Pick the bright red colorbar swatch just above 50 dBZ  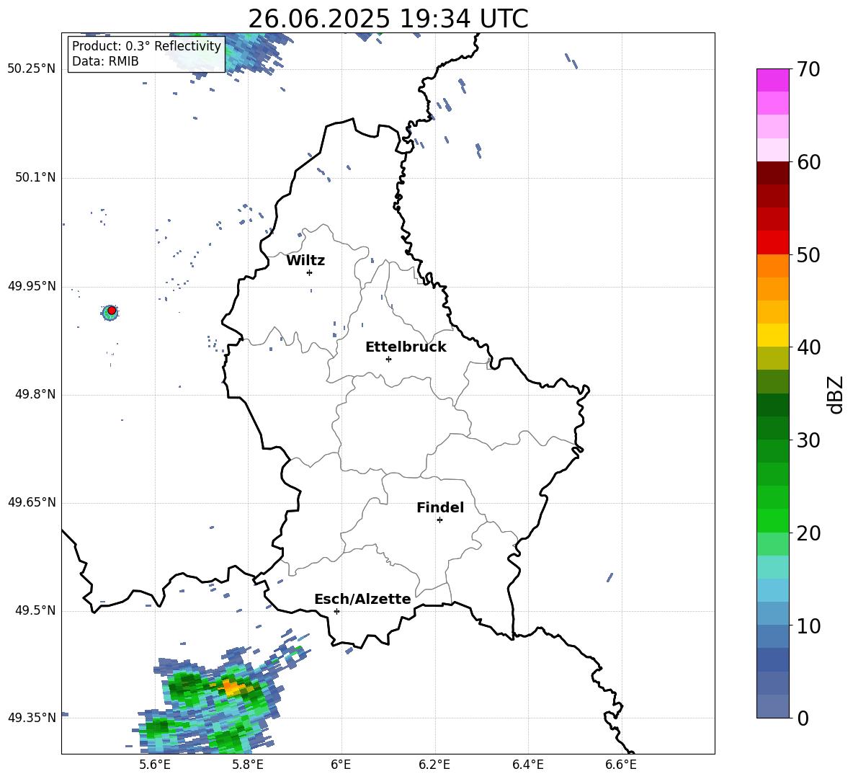pos(772,243)
